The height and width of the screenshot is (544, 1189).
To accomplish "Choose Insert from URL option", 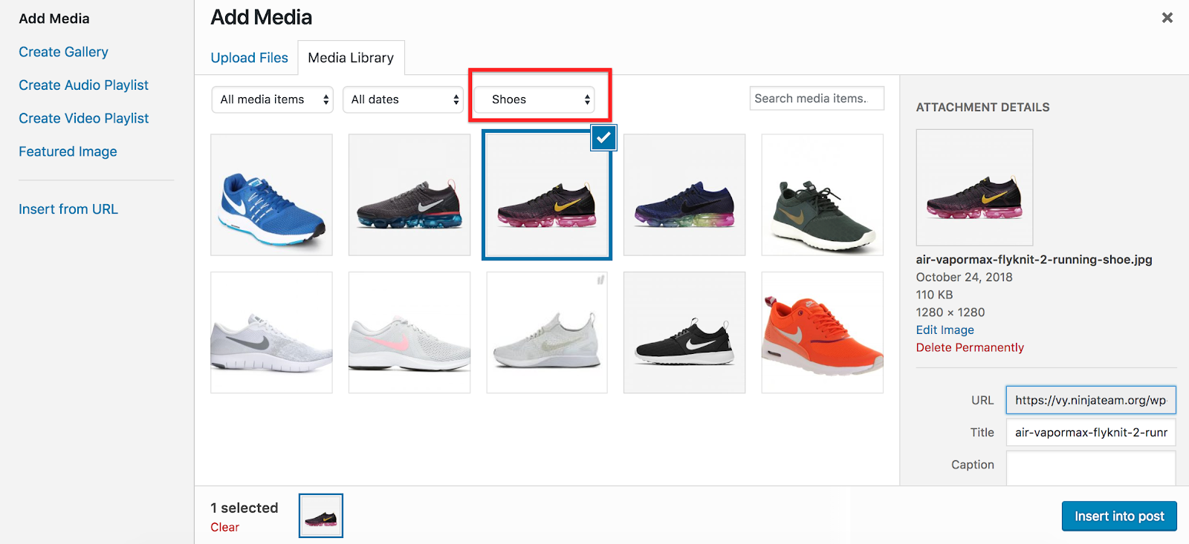I will click(68, 209).
